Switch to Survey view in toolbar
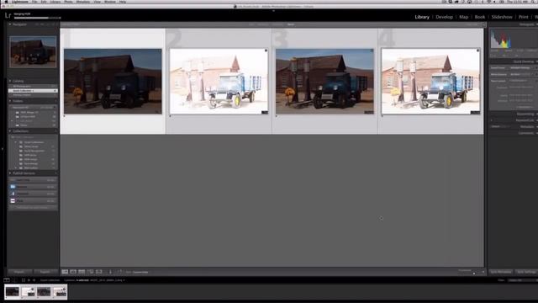538x303 pixels. pyautogui.click(x=90, y=272)
